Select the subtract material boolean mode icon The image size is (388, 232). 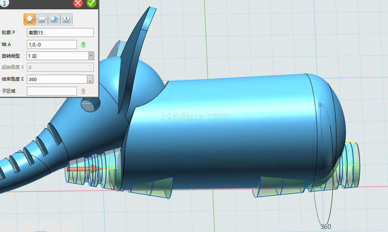pyautogui.click(x=54, y=19)
